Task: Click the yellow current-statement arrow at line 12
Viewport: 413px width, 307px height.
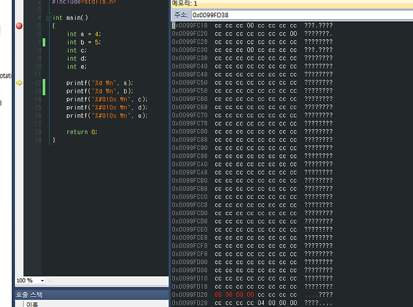Action: click(x=19, y=83)
